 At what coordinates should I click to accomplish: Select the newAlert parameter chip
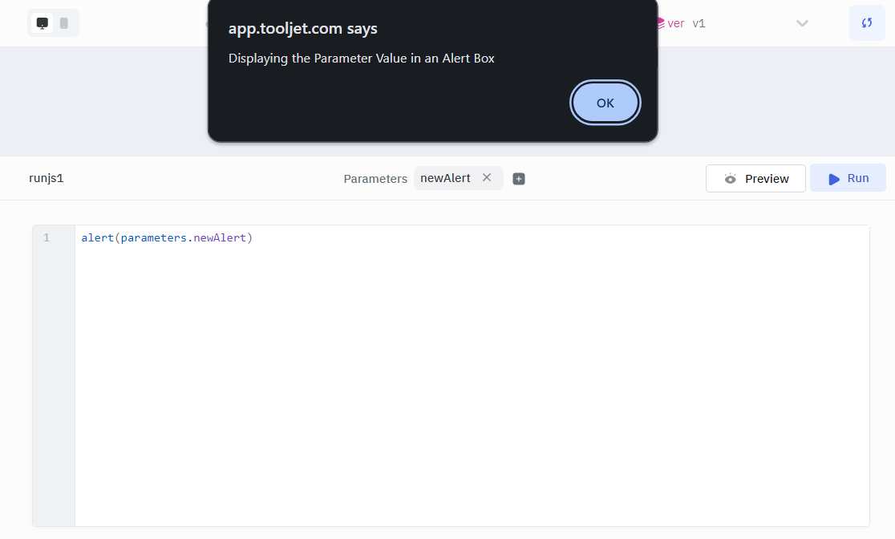coord(445,178)
